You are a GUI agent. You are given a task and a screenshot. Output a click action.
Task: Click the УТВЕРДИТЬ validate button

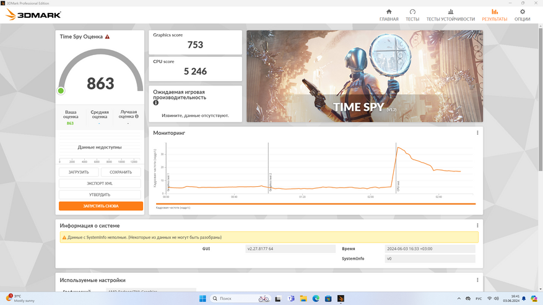point(100,194)
